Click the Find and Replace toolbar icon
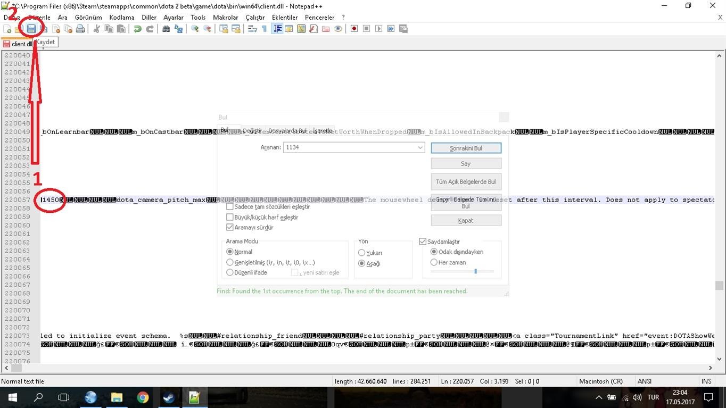The height and width of the screenshot is (408, 726). coord(178,29)
